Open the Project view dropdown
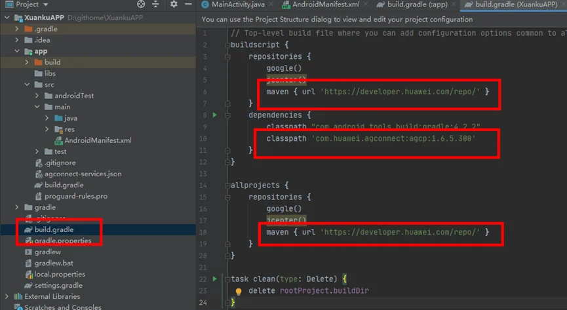This screenshot has width=567, height=310. pos(46,5)
